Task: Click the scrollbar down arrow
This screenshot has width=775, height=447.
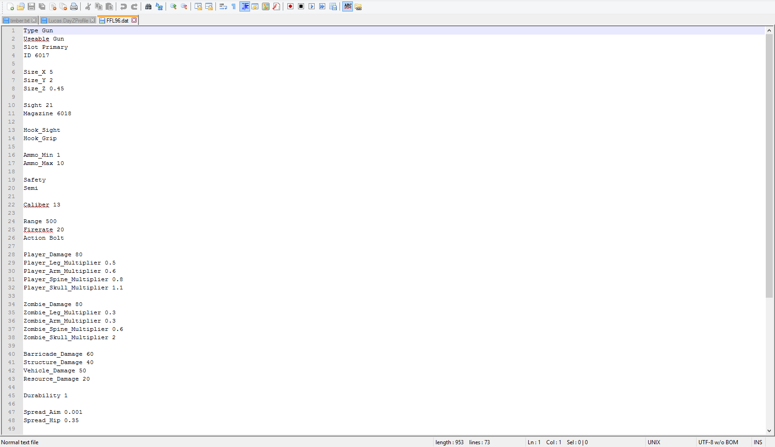Action: (769, 431)
